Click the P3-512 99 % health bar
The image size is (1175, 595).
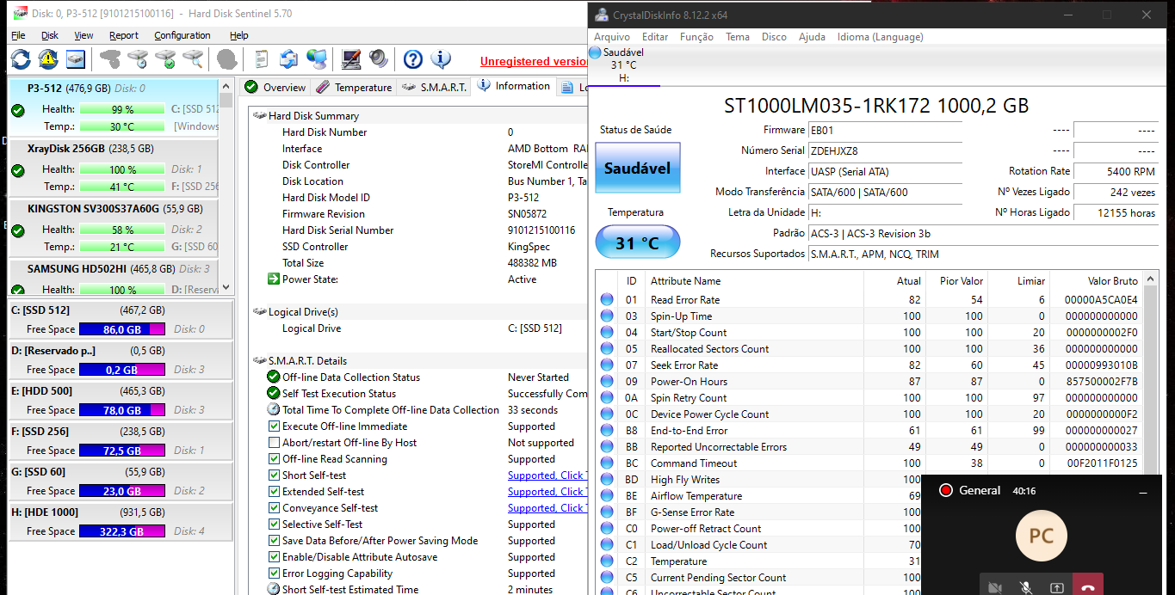click(122, 109)
